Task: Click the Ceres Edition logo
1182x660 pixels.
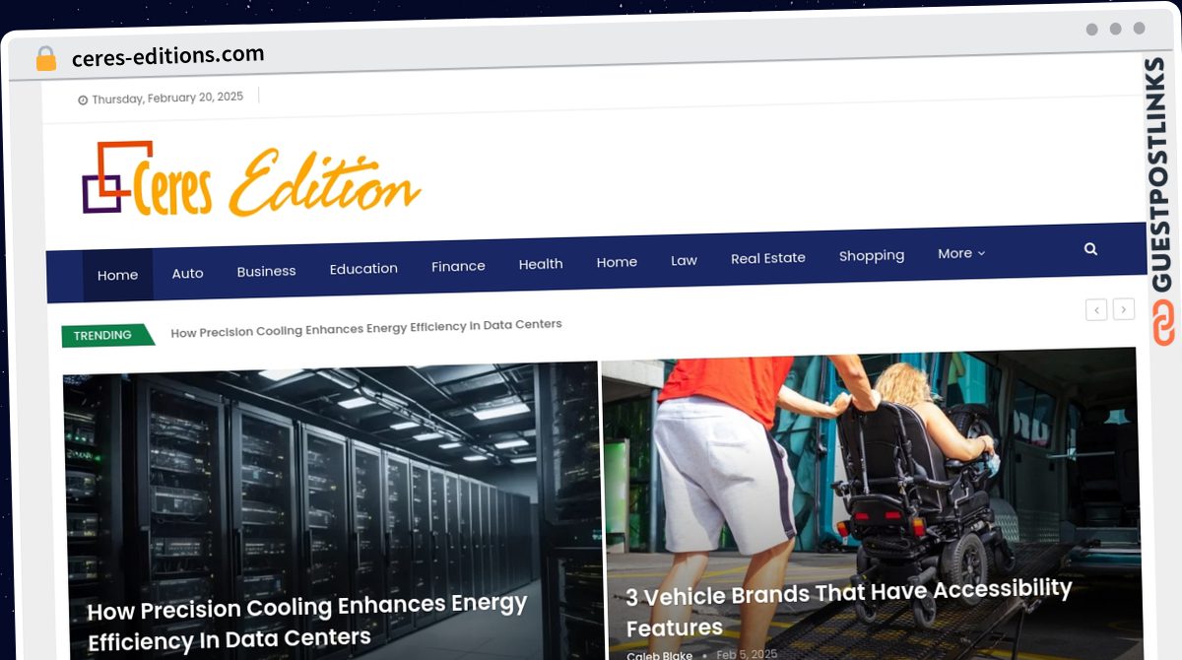Action: [251, 179]
